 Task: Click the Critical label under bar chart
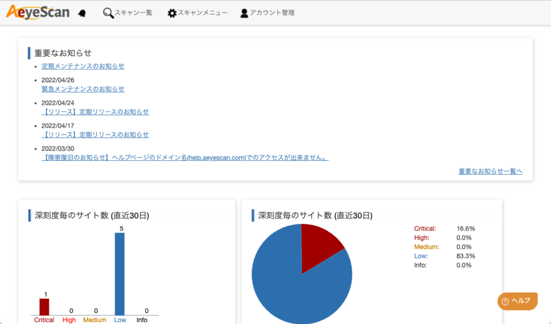click(44, 320)
